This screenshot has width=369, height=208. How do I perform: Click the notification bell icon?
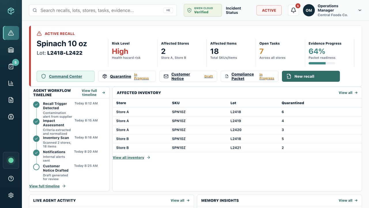pos(293,10)
